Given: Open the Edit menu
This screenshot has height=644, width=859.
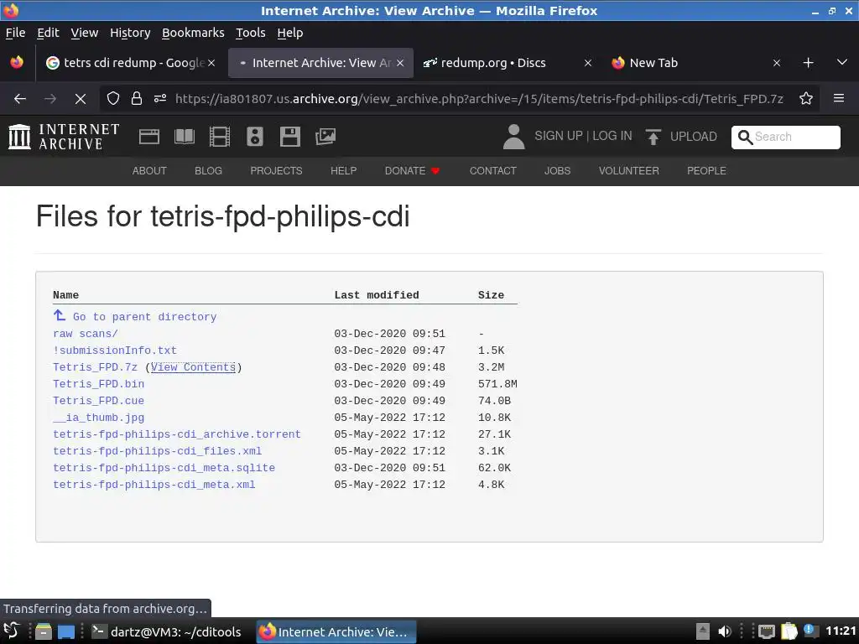Looking at the screenshot, I should [x=48, y=33].
